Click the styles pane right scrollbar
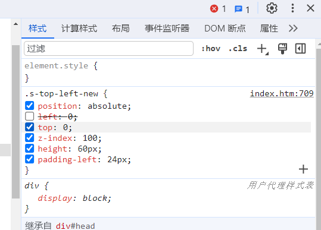The image size is (321, 230). [319, 139]
